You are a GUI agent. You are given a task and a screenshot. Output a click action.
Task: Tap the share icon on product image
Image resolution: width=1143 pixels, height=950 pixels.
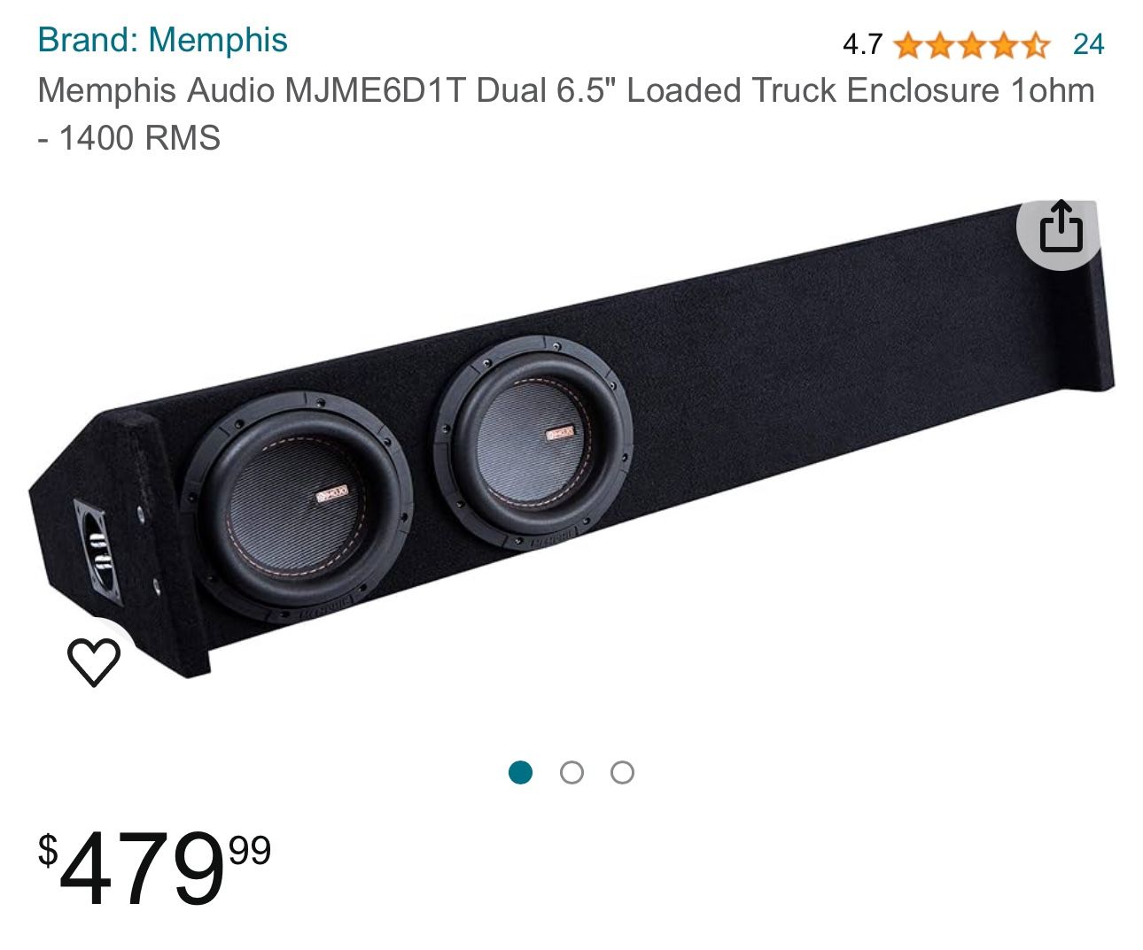pos(1061,227)
